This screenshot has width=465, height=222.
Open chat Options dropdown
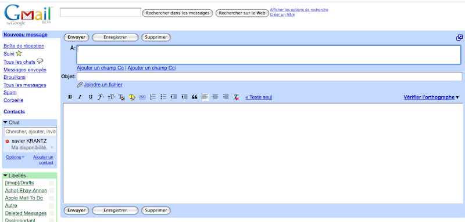pyautogui.click(x=15, y=157)
